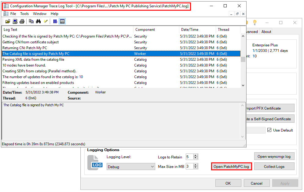304x192 pixels.
Task: Select the 'Getting CN from certificate subject' row
Action: [x=121, y=42]
